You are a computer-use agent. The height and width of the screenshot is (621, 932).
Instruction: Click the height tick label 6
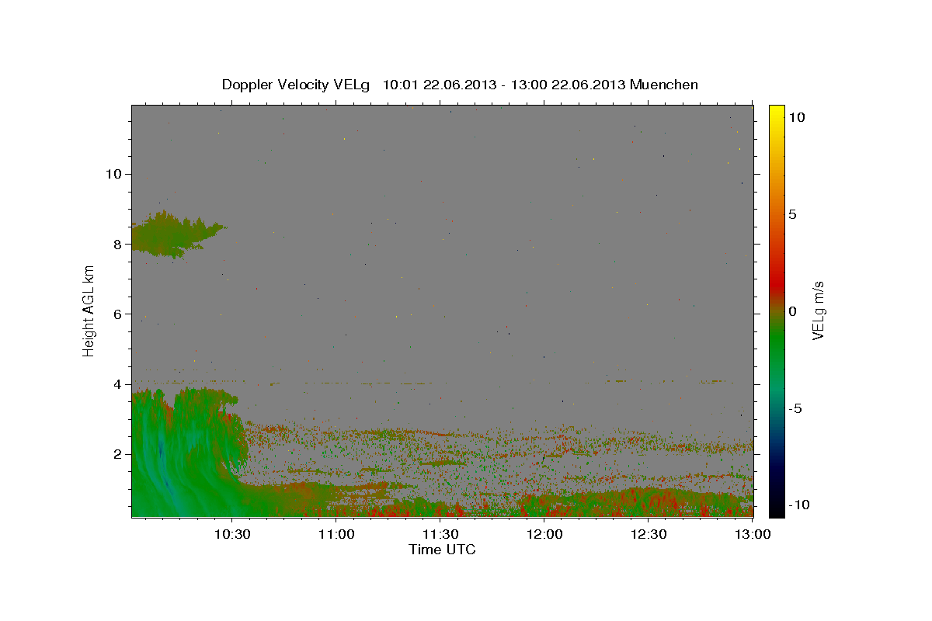coord(117,314)
